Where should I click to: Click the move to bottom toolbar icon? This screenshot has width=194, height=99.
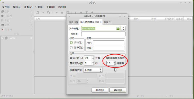click(x=92, y=13)
